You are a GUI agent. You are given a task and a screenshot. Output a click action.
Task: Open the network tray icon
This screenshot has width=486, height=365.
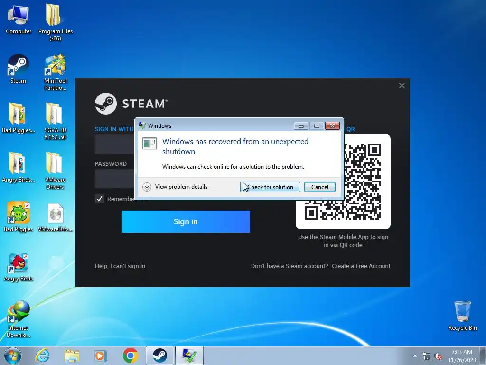coord(427,356)
